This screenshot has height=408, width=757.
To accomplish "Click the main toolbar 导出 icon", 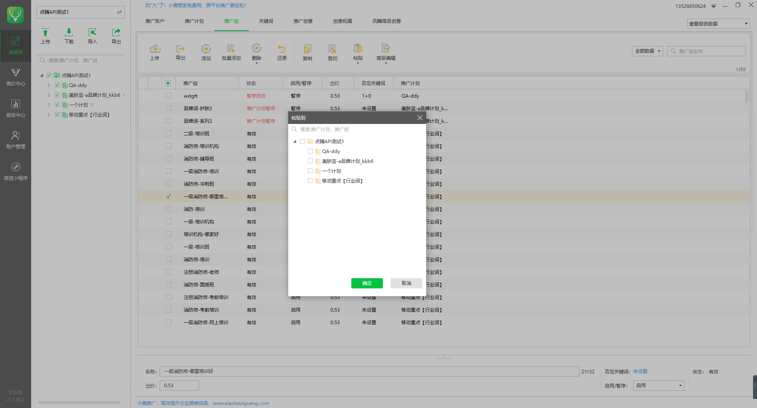I will [x=180, y=52].
